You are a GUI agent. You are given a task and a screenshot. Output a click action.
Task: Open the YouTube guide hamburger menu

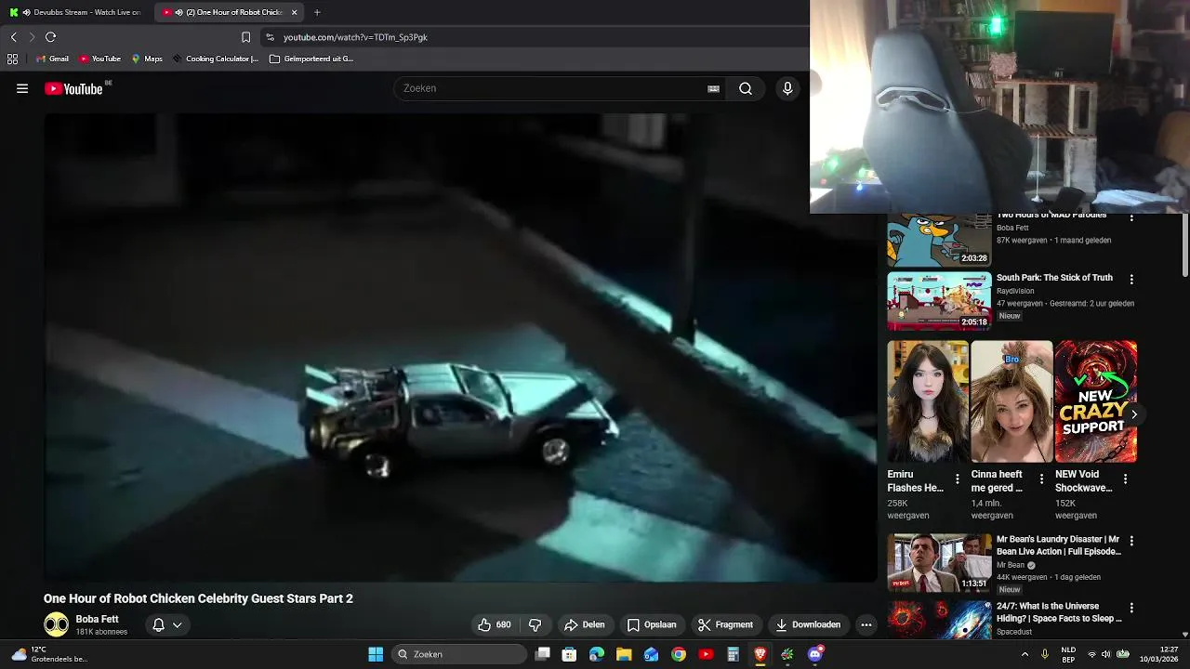point(22,88)
